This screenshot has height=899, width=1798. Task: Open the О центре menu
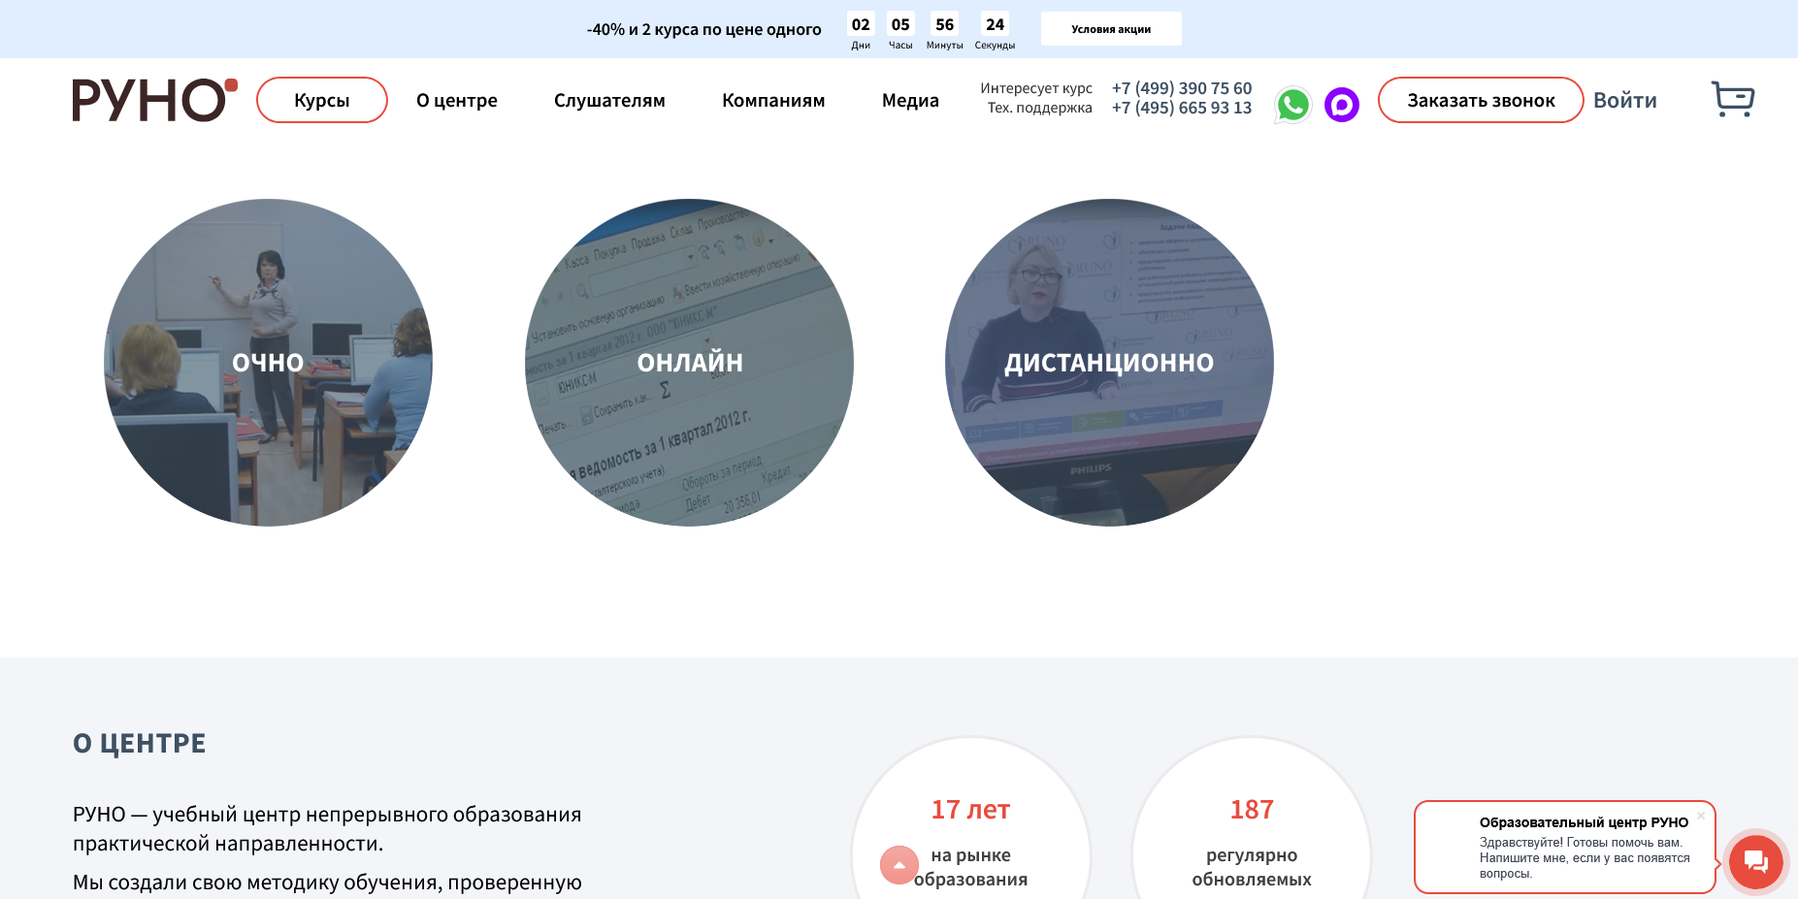tap(457, 100)
